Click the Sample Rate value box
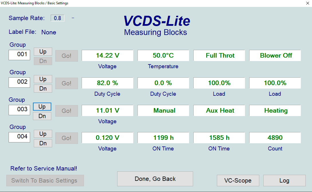The height and width of the screenshot is (192, 312). coord(58,18)
